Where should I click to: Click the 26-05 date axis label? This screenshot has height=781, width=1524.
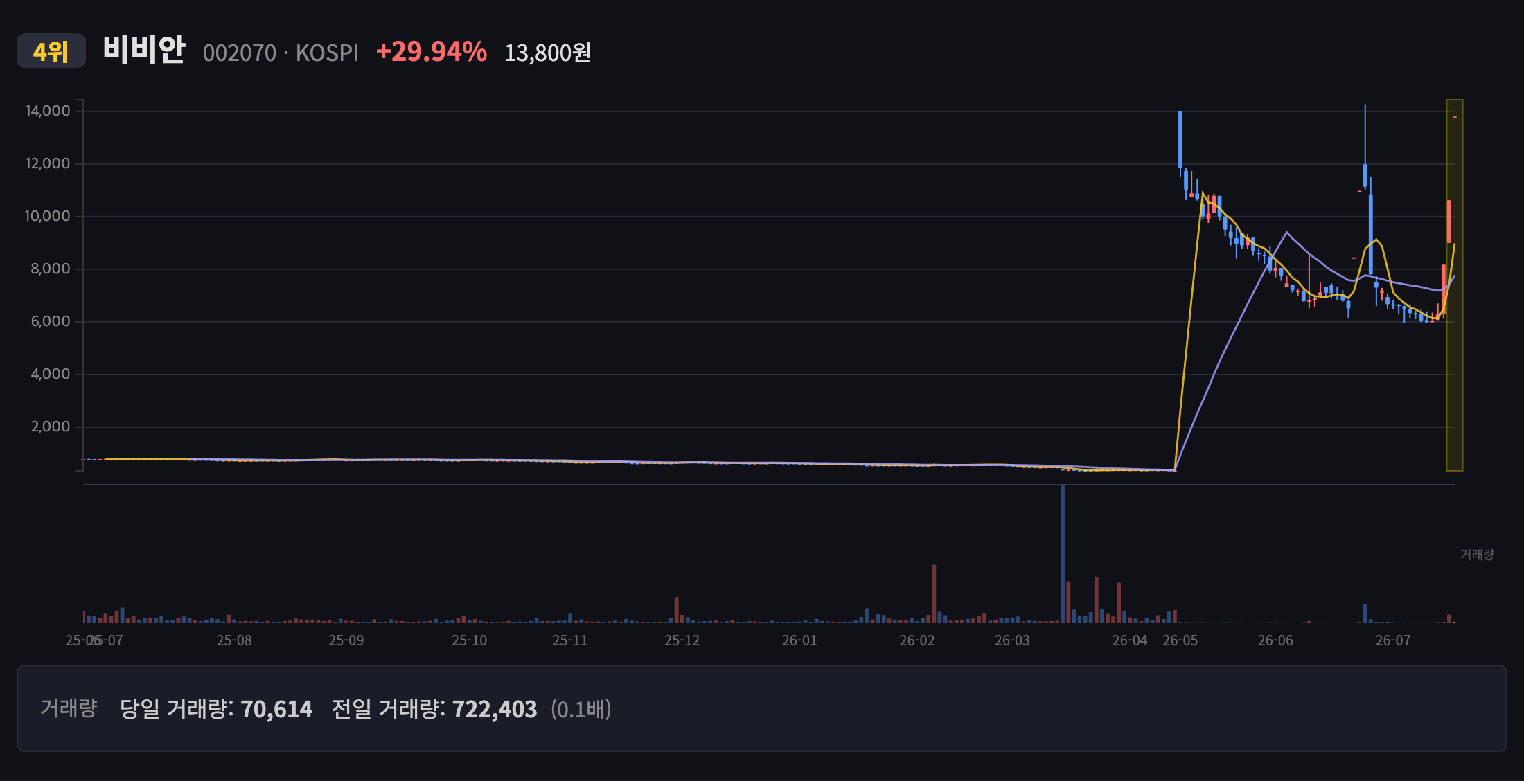(x=1180, y=640)
